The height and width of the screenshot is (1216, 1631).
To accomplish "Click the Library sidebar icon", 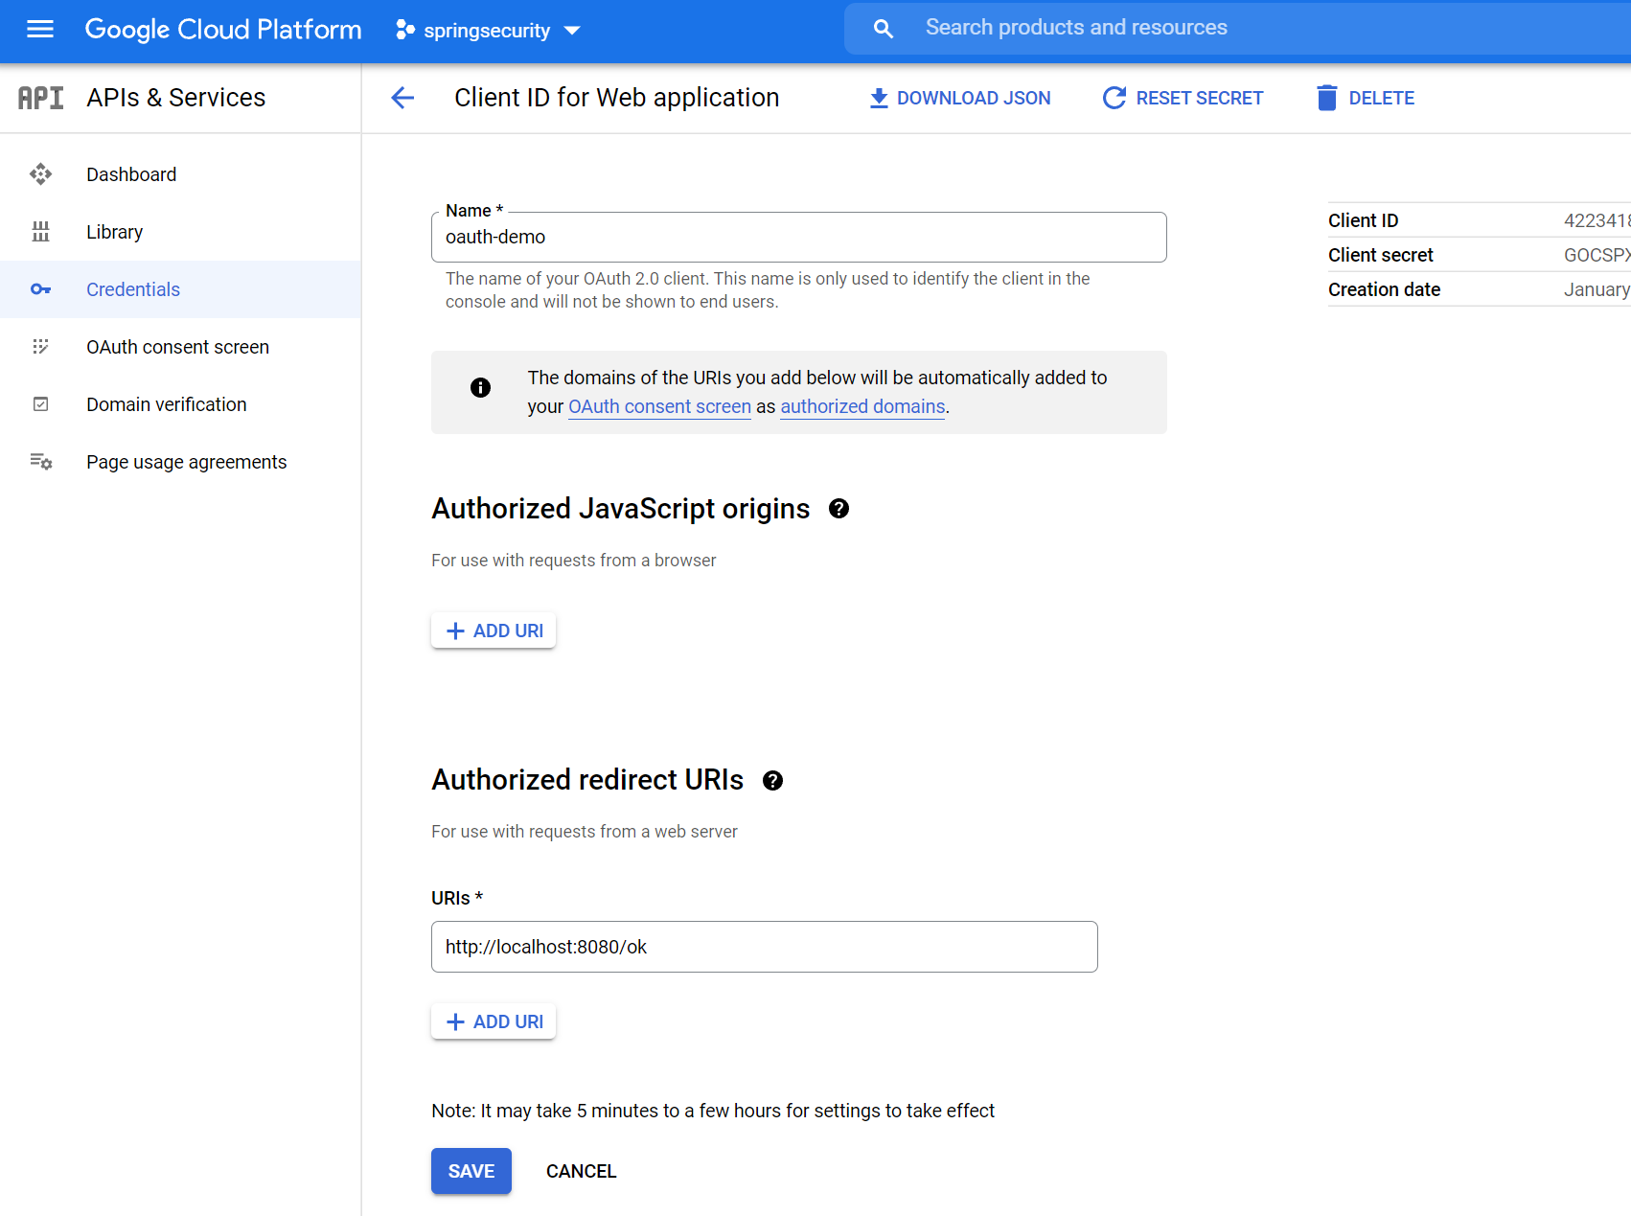I will 40,232.
